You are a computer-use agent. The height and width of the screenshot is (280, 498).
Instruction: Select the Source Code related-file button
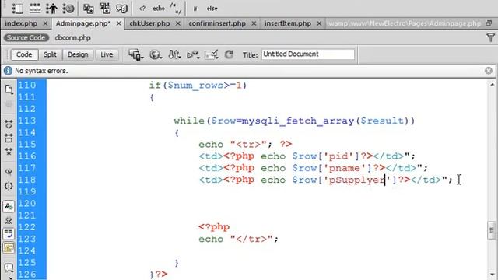click(x=26, y=38)
